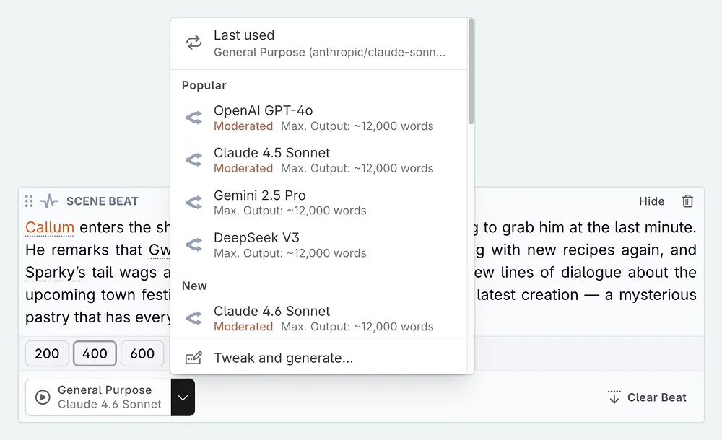Click the arrow icon beside Gemini 2.5 Pro

pos(193,203)
